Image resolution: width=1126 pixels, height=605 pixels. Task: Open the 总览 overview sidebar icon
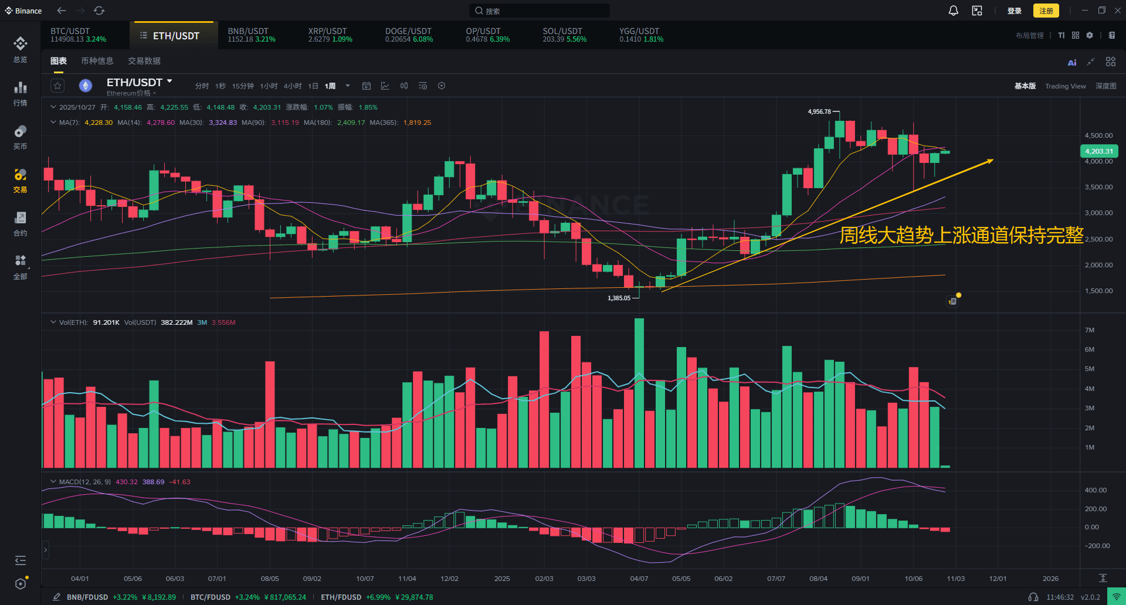tap(21, 49)
